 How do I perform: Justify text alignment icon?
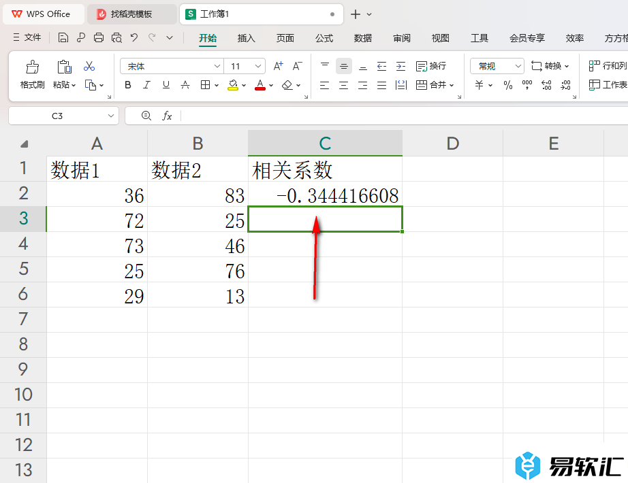pyautogui.click(x=381, y=85)
